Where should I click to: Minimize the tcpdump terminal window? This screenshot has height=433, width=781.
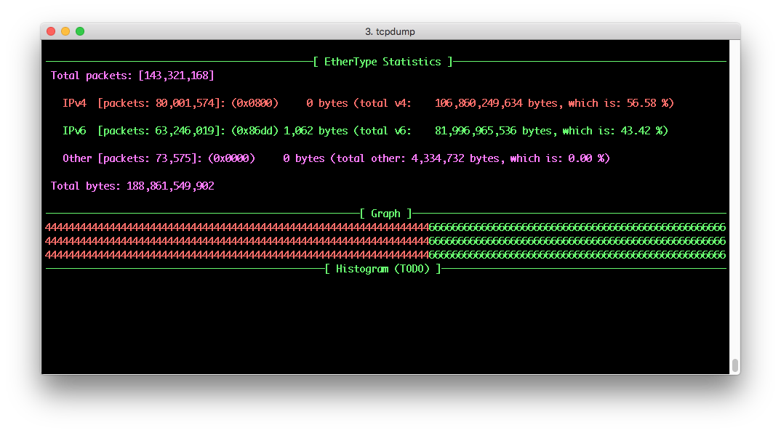(65, 31)
